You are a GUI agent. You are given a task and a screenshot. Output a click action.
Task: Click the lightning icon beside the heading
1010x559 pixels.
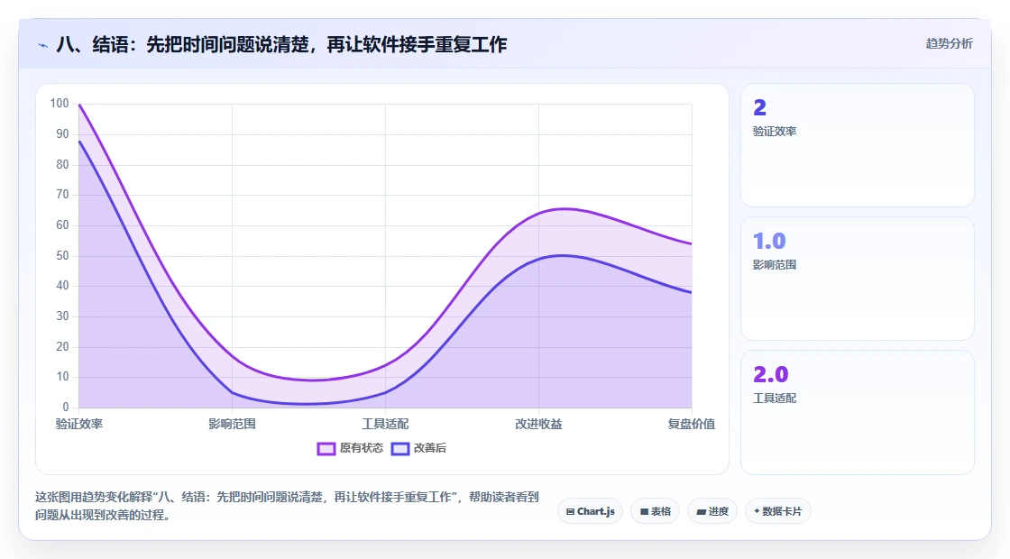(43, 45)
